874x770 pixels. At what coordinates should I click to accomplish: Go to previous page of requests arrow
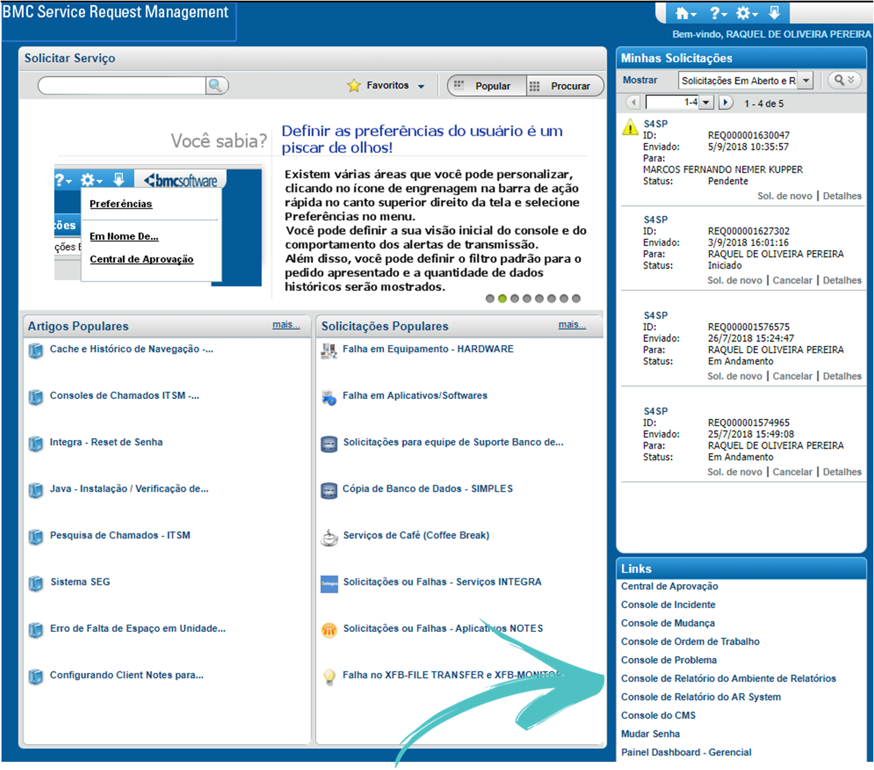click(633, 102)
